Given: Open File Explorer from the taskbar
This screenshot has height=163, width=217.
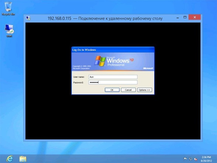Looking at the screenshot, I should (x=23, y=159).
